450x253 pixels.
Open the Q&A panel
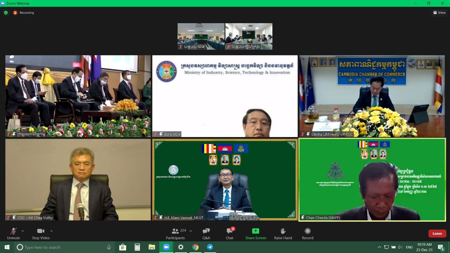coord(206,234)
